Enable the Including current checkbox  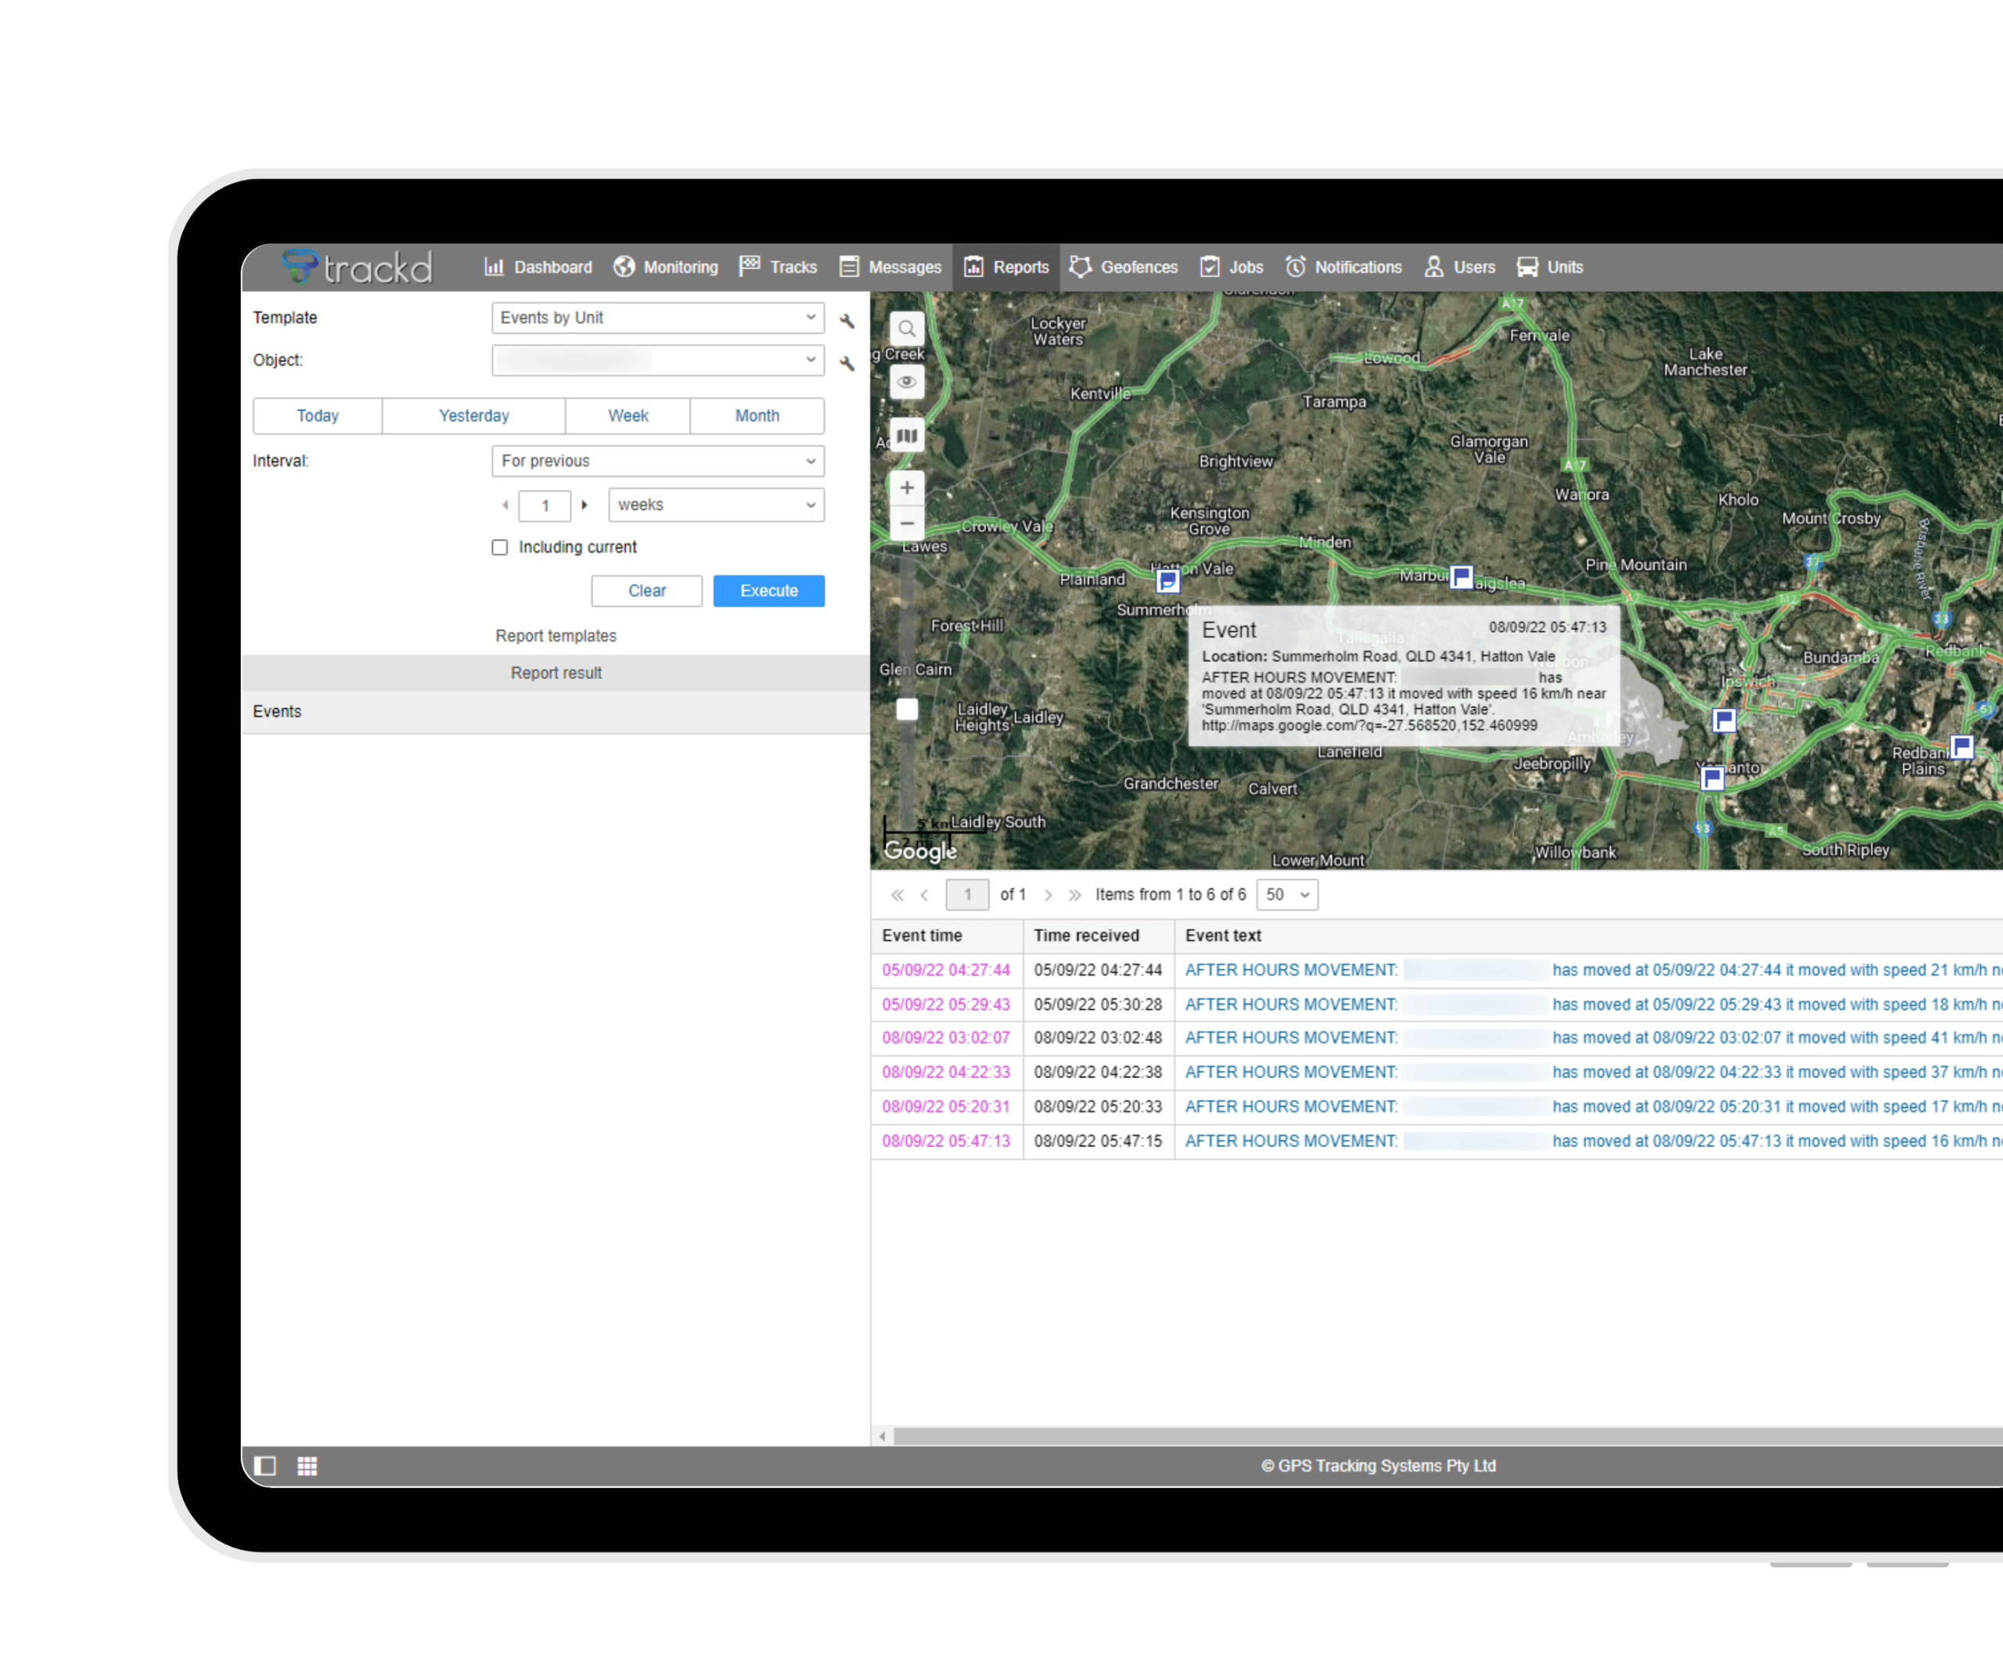coord(500,547)
